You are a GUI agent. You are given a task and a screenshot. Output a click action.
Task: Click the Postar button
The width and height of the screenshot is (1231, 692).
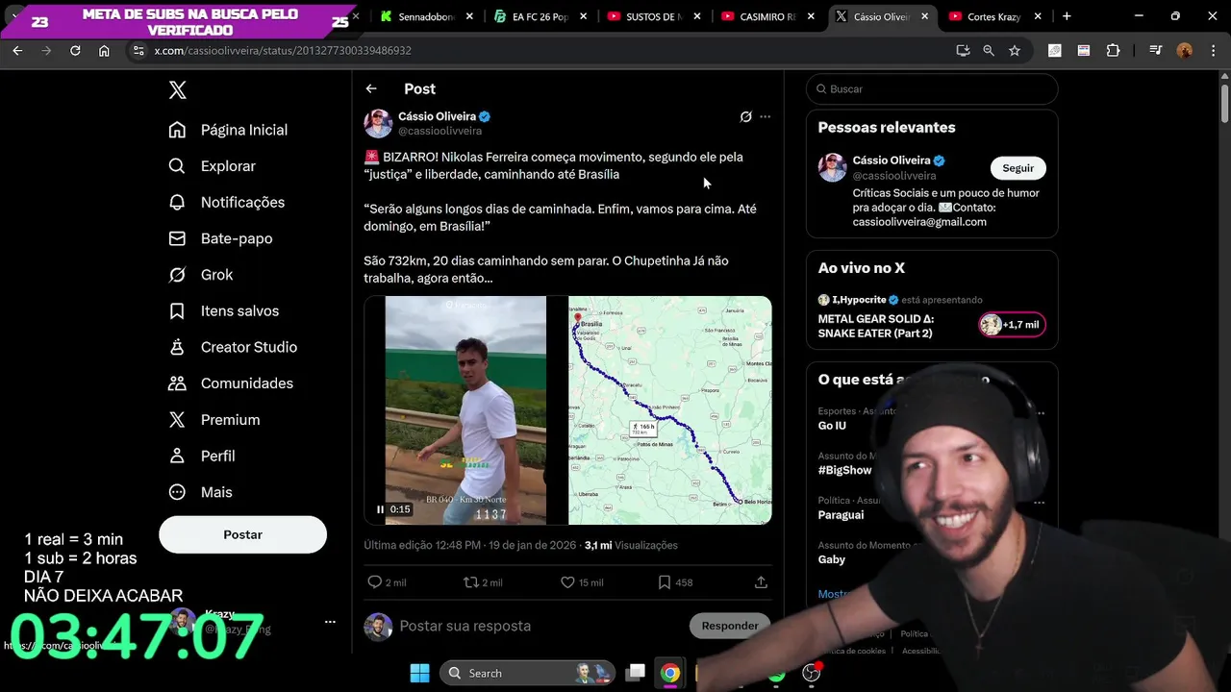[x=242, y=534]
